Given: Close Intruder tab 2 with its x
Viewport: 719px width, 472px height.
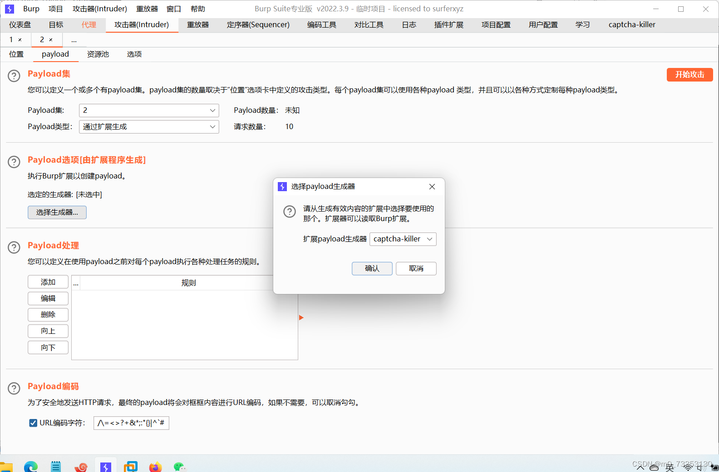Looking at the screenshot, I should 51,40.
